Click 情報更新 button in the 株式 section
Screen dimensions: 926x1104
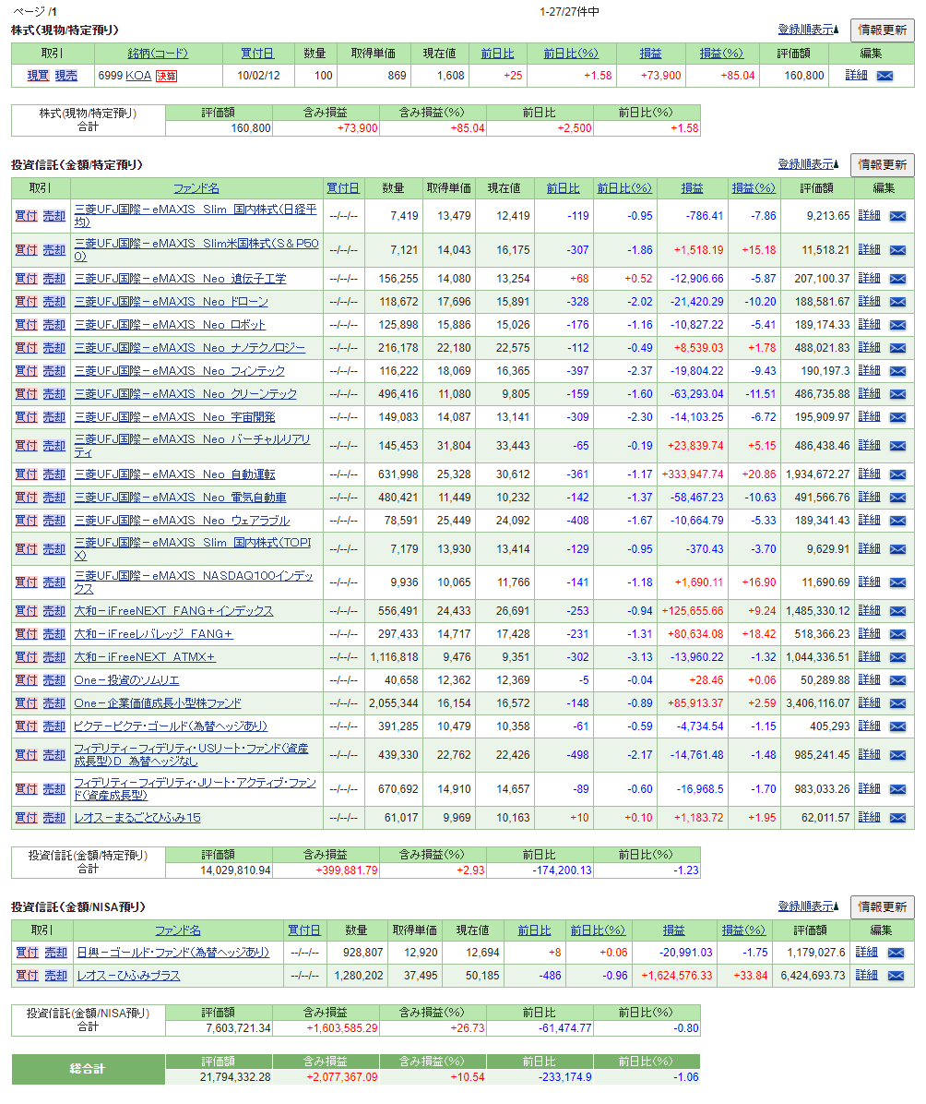pyautogui.click(x=883, y=30)
